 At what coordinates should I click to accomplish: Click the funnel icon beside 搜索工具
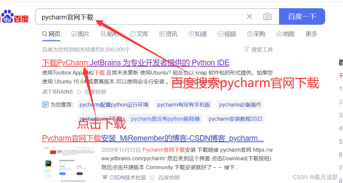tap(247, 49)
